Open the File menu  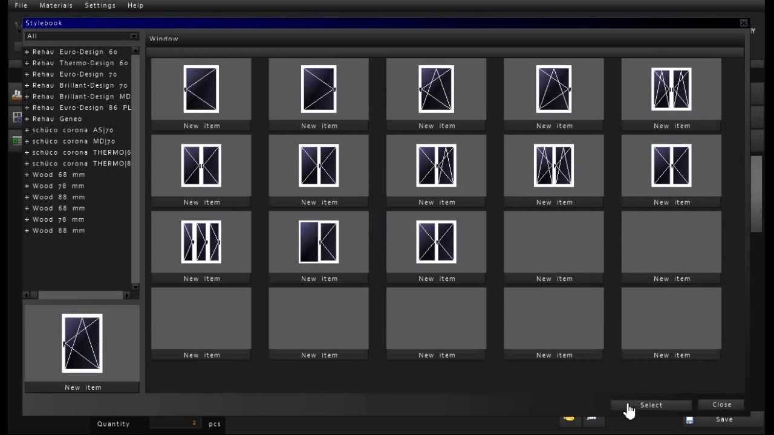21,5
